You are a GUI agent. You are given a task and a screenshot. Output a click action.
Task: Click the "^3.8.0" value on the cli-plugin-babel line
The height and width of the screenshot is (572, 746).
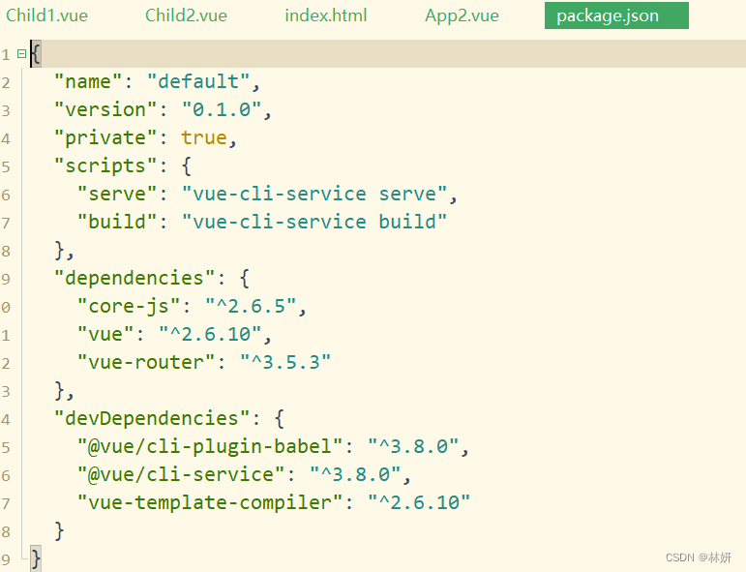pyautogui.click(x=413, y=447)
